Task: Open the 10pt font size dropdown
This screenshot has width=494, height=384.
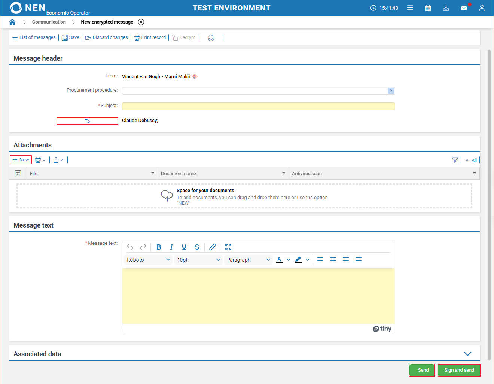Action: (198, 260)
